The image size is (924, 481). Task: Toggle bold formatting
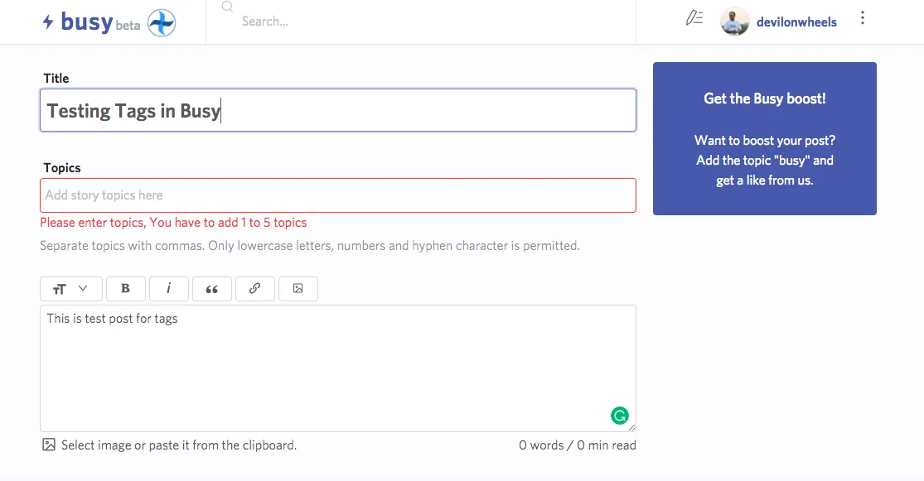pyautogui.click(x=125, y=288)
